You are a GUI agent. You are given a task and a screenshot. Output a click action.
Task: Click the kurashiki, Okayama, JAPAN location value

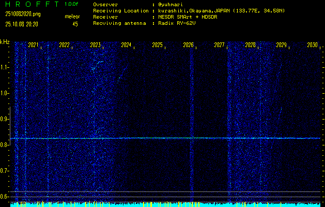[x=221, y=11]
